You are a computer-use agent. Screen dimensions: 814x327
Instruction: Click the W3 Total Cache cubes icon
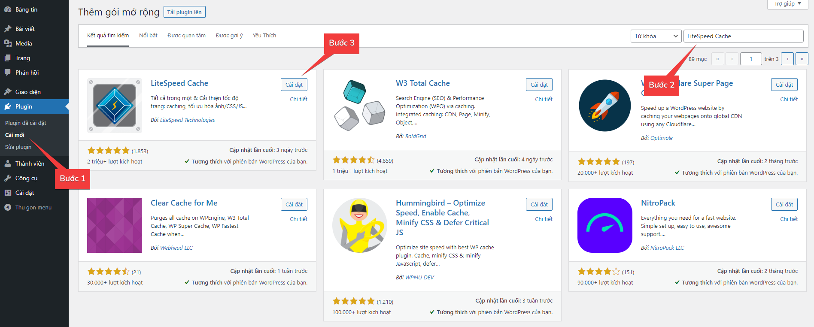coord(359,105)
